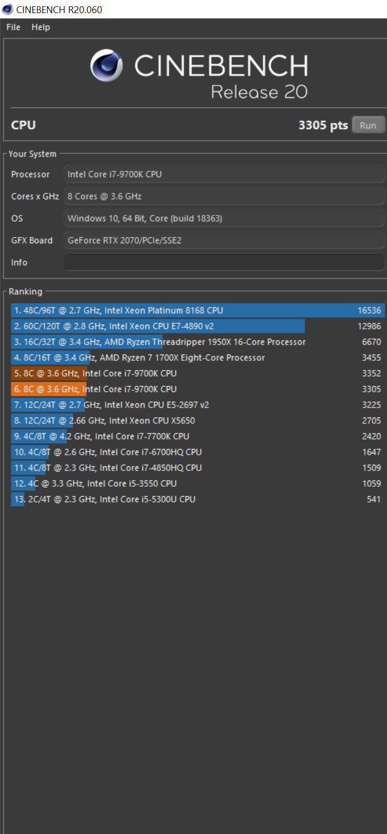Select ranking row Xeon E7-4890 v2

tap(198, 326)
